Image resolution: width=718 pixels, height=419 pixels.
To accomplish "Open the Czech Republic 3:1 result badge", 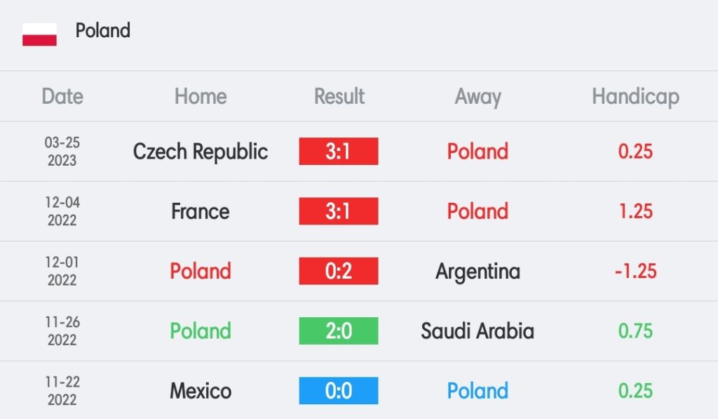I will [x=339, y=152].
